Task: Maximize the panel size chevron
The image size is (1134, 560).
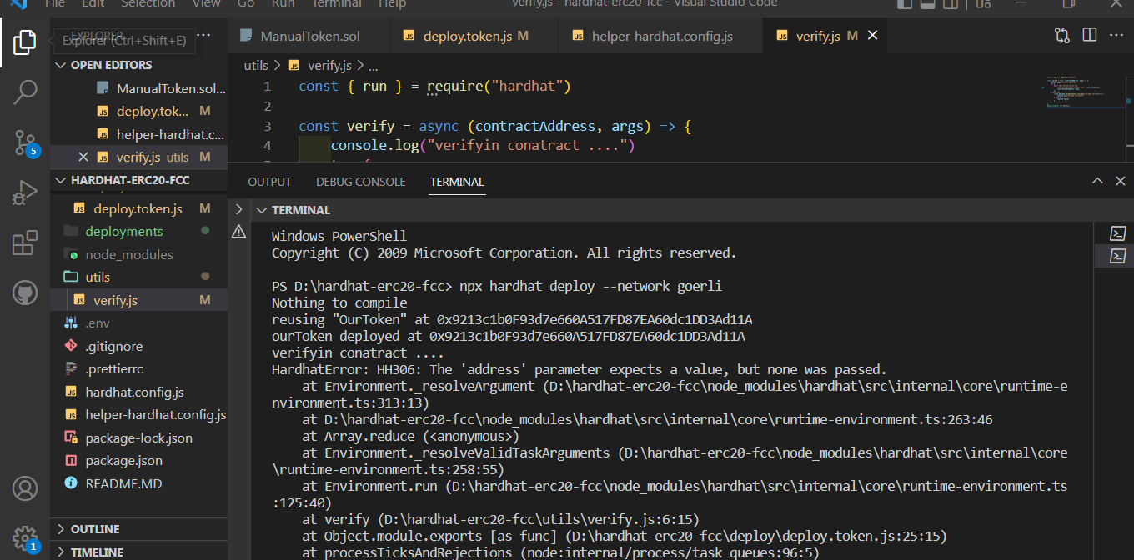Action: [x=1098, y=181]
